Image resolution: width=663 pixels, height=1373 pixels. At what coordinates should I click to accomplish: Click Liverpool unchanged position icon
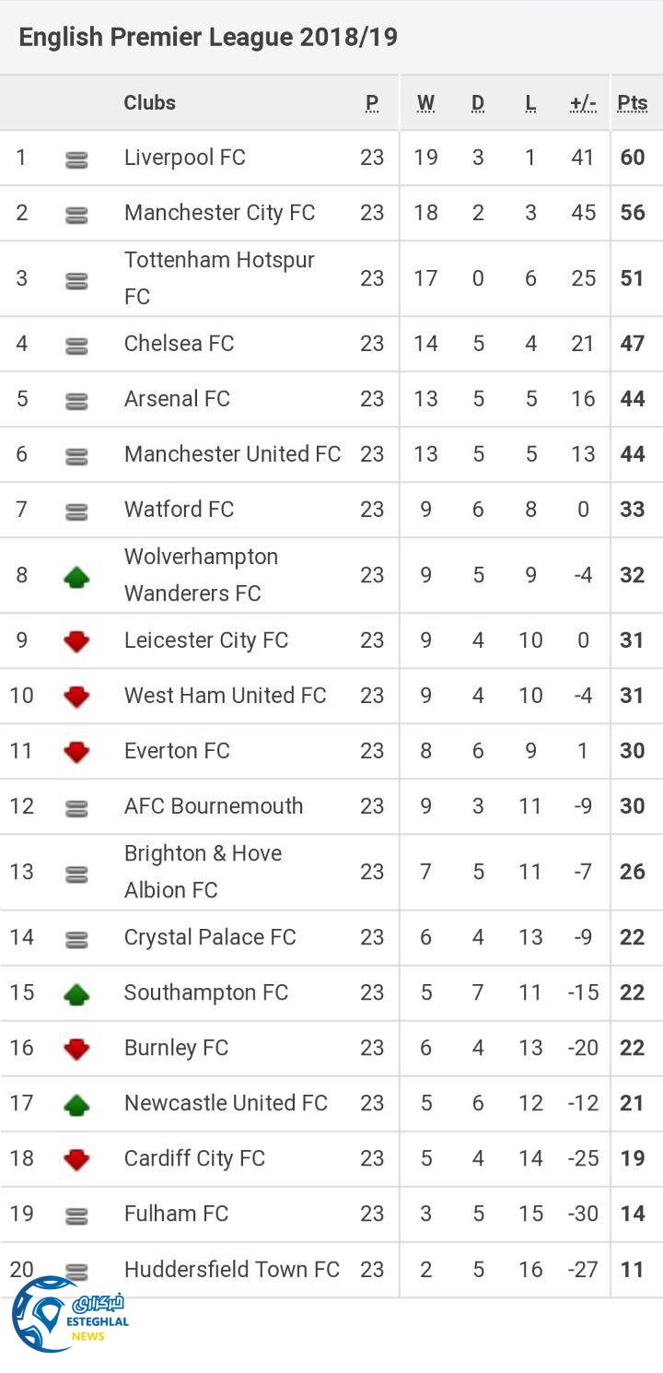(76, 159)
